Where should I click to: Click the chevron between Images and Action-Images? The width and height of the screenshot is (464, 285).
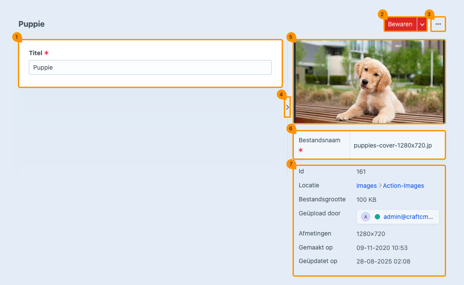tap(380, 186)
